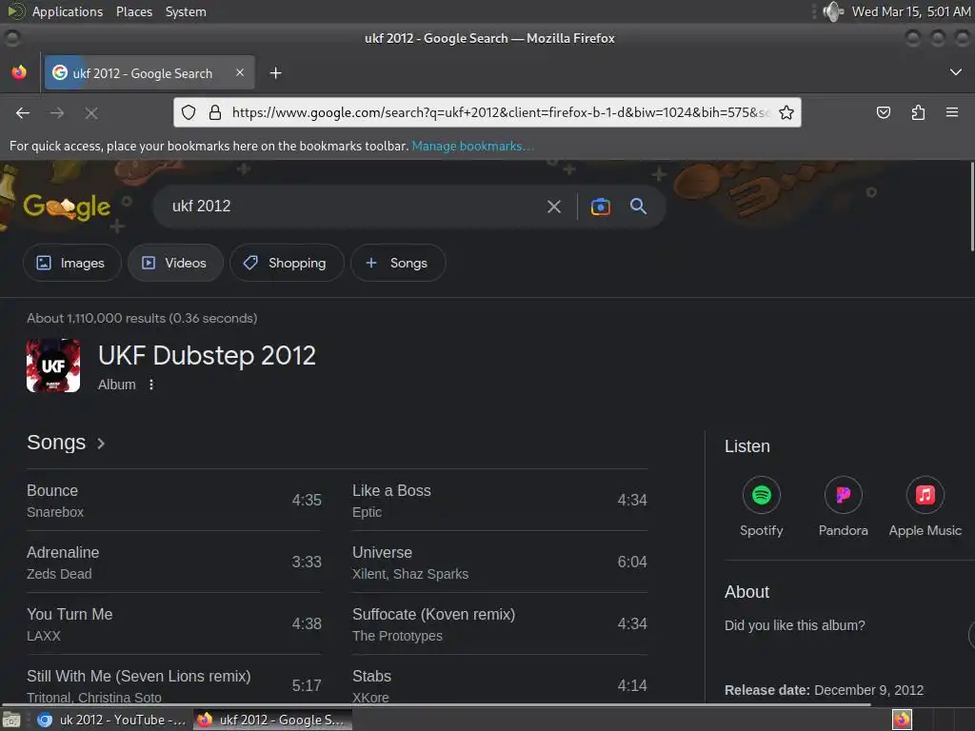Open album more options three-dot menu
975x731 pixels.
coord(151,385)
